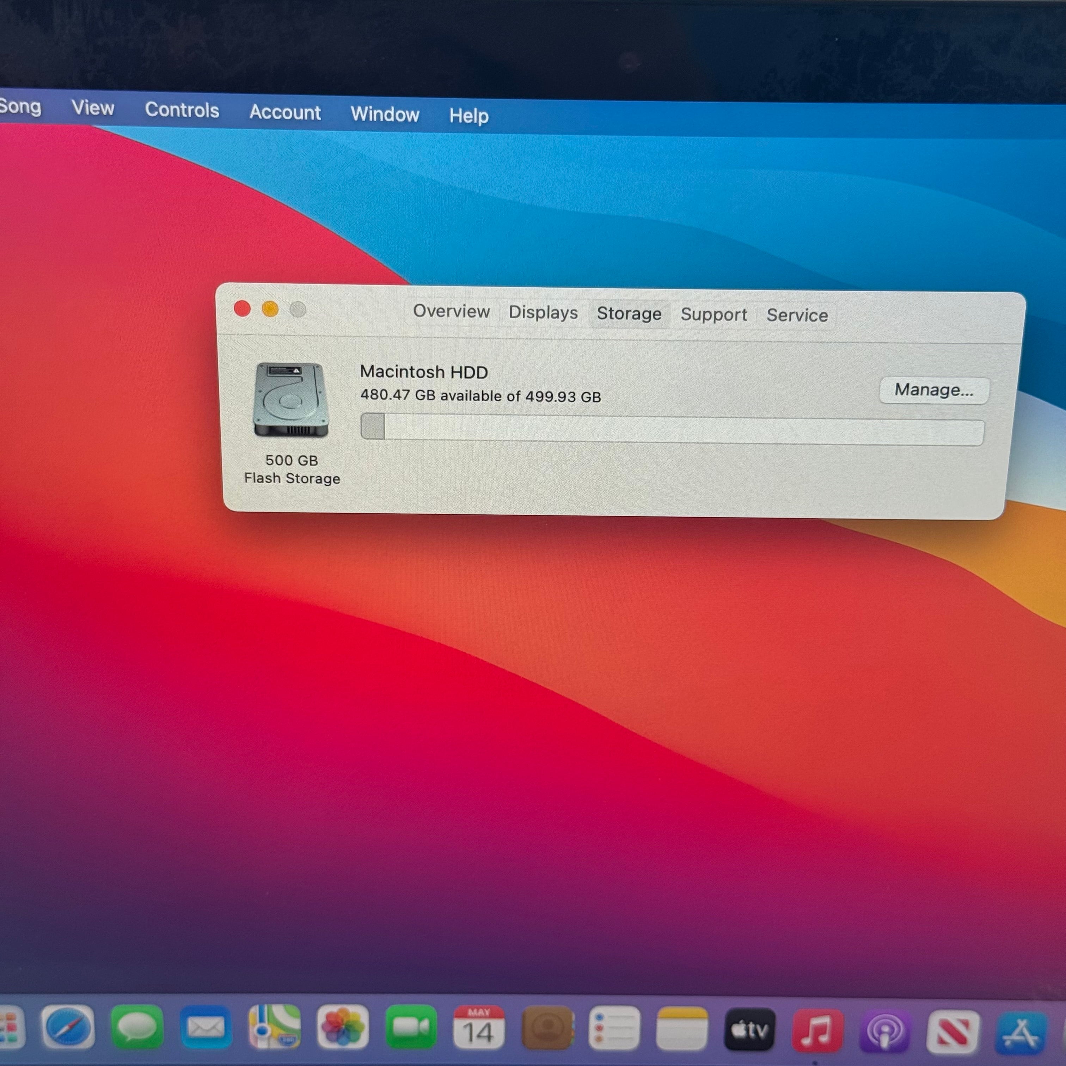Image resolution: width=1066 pixels, height=1066 pixels.
Task: Open Mail app in Dock
Action: pyautogui.click(x=205, y=1027)
